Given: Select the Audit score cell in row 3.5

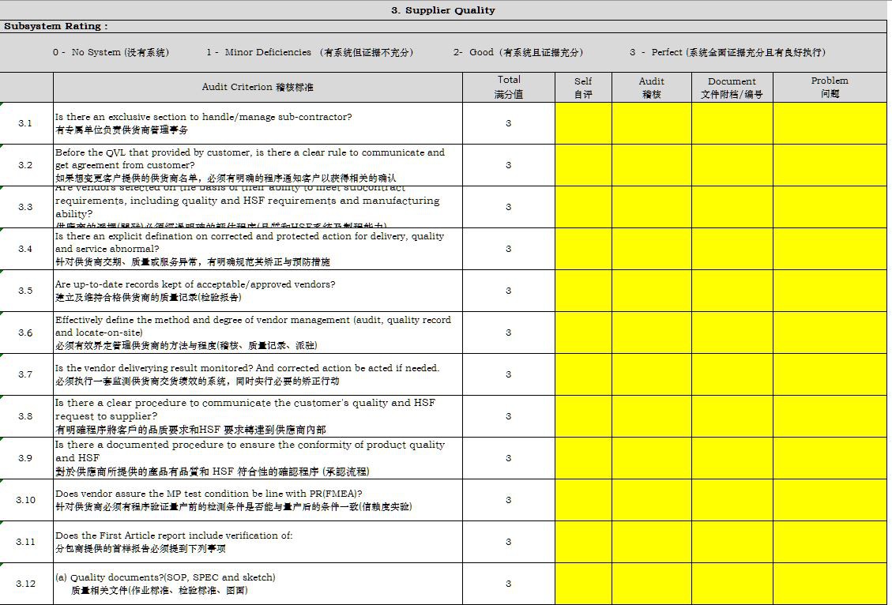Looking at the screenshot, I should [x=652, y=291].
